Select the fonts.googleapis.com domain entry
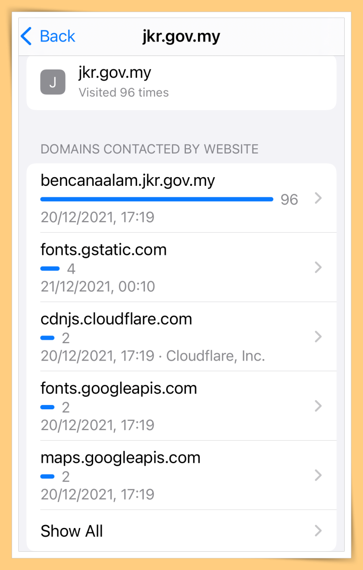 click(181, 406)
